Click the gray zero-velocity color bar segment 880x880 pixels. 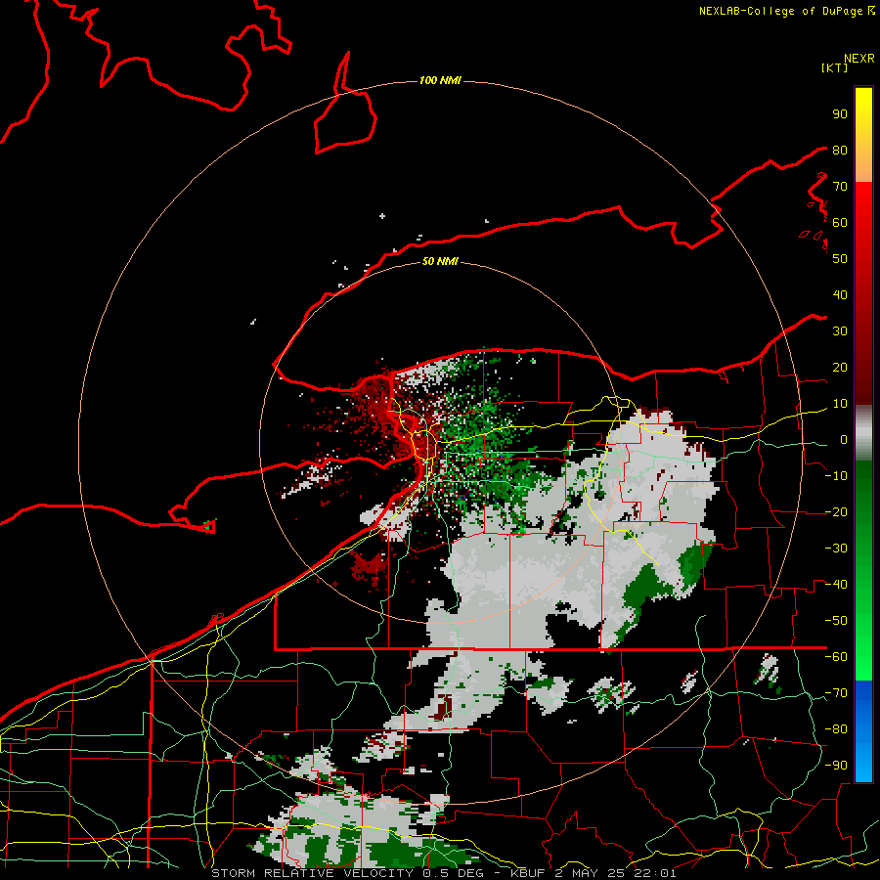point(863,433)
